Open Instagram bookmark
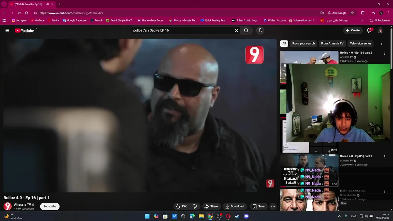Viewport: 393px width, 221px height. pos(19,21)
